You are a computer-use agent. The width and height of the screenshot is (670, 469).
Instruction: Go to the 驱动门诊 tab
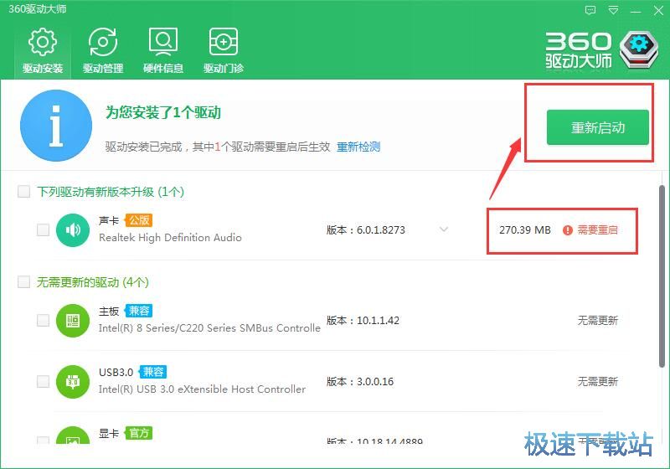click(x=224, y=50)
